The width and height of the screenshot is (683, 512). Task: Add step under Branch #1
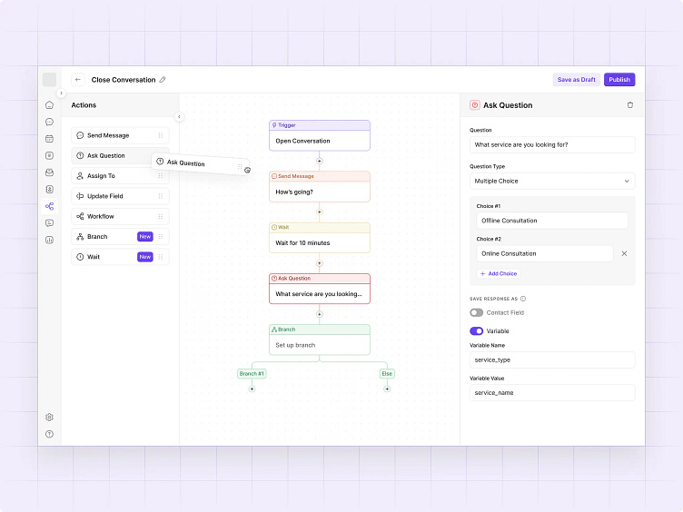pos(252,389)
